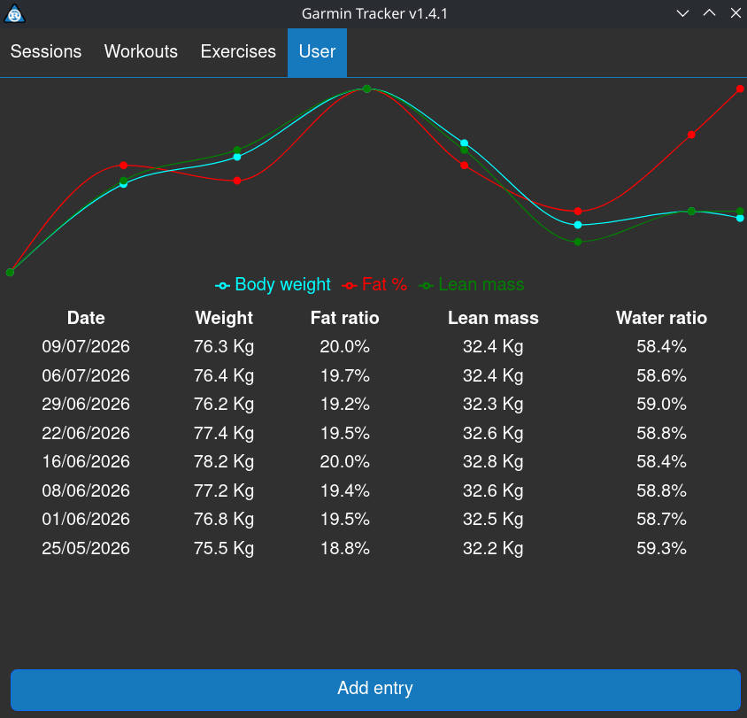Click the 78.2 Kg weight value
The height and width of the screenshot is (718, 747).
[224, 462]
